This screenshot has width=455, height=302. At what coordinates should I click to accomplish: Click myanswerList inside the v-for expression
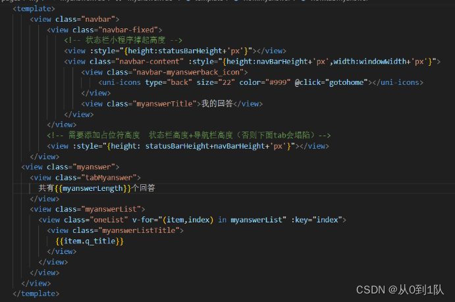coord(256,220)
